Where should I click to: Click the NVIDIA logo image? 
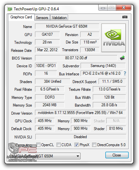click(x=114, y=38)
